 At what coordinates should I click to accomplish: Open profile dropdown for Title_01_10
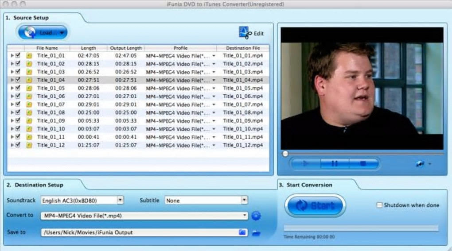[214, 129]
